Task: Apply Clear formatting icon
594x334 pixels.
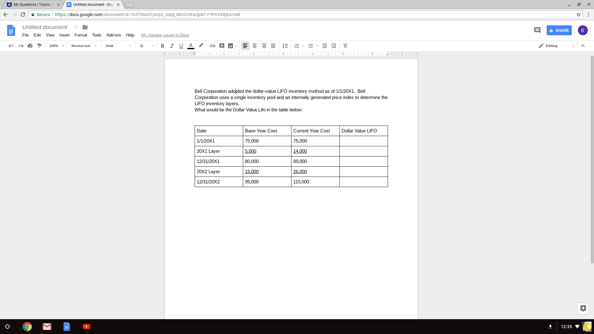Action: coord(345,46)
